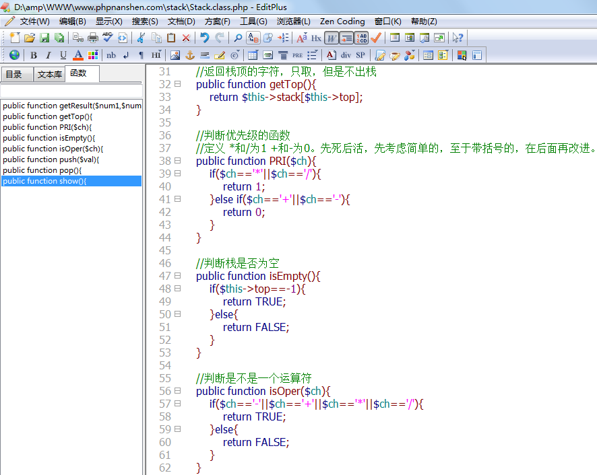597x475 pixels.
Task: Toggle auto indent button
Action: click(346, 38)
